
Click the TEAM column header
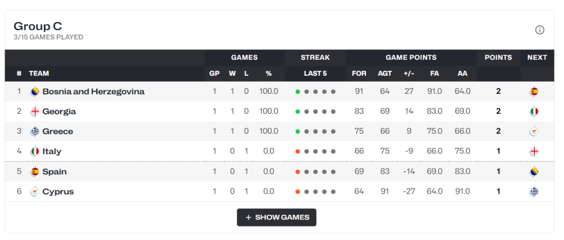(x=39, y=73)
